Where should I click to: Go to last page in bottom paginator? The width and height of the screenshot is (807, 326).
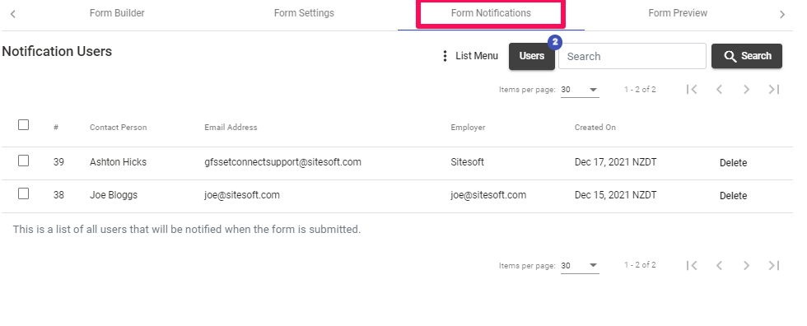pyautogui.click(x=773, y=265)
